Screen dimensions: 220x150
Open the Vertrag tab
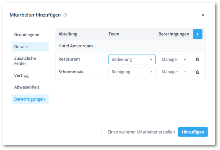(22, 76)
